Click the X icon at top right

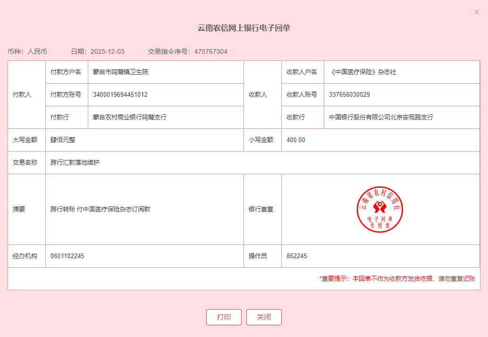(x=476, y=12)
